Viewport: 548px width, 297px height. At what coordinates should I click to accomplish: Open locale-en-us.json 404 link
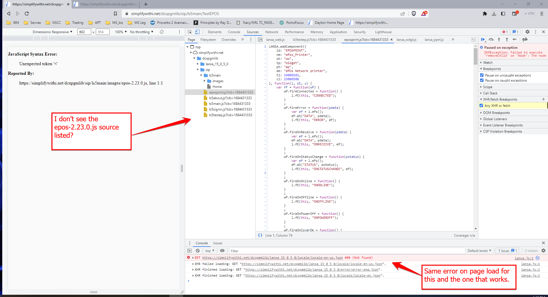click(272, 258)
